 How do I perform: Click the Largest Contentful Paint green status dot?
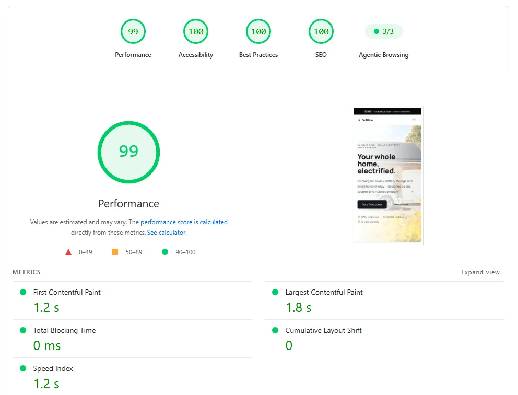coord(275,292)
